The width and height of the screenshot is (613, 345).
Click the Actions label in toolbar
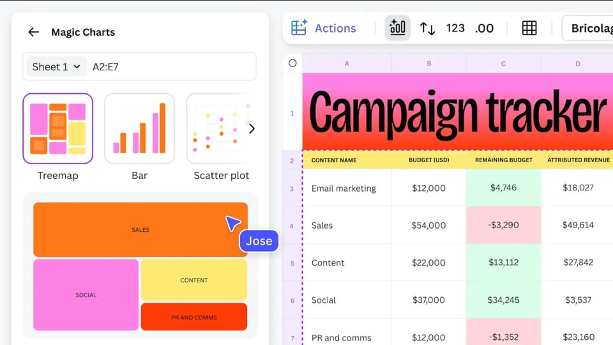pos(335,28)
